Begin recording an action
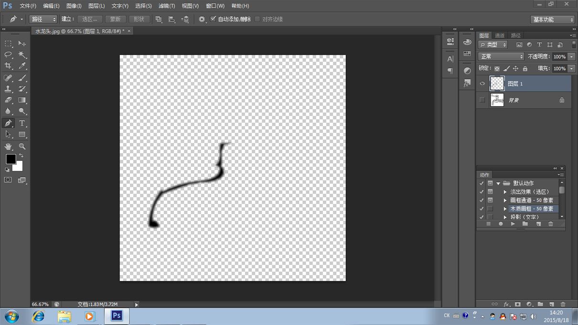Image resolution: width=578 pixels, height=325 pixels. click(501, 224)
